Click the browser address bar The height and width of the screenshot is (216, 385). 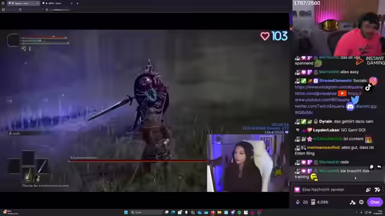[59, 10]
